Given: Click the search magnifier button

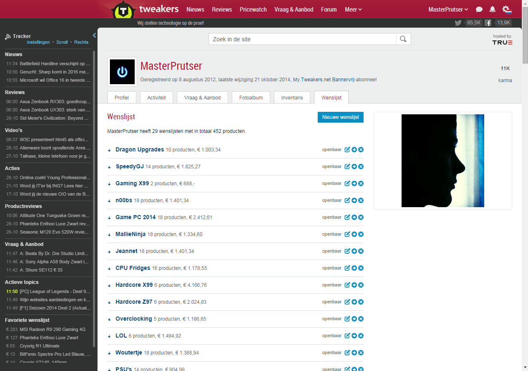Looking at the screenshot, I should point(404,39).
